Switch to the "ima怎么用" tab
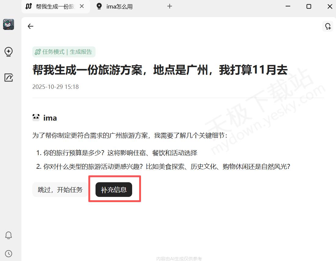 [x=119, y=6]
